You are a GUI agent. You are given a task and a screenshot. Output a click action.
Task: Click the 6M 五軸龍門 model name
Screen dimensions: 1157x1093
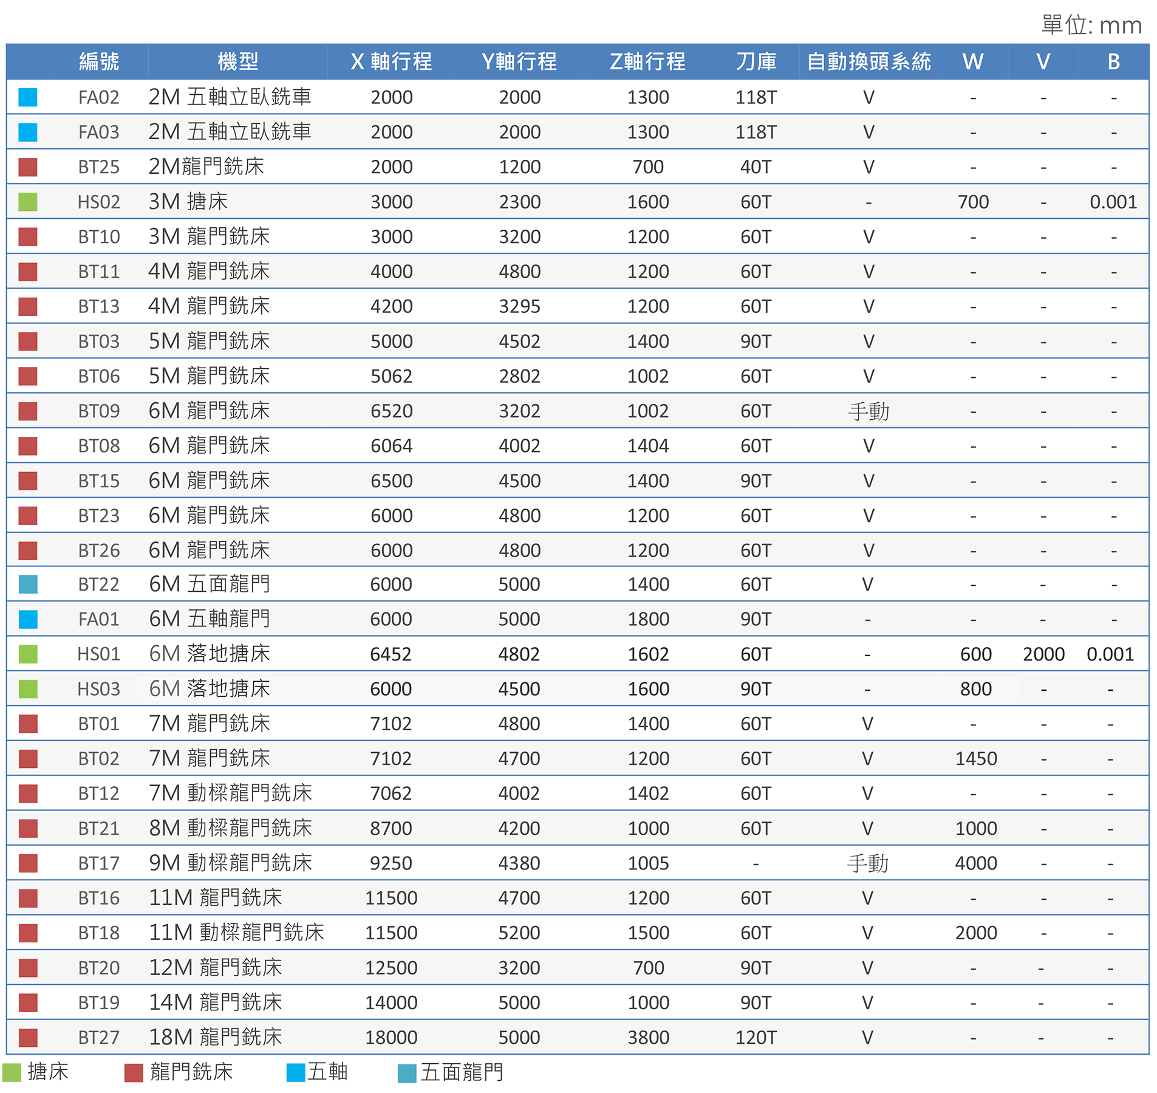point(210,618)
